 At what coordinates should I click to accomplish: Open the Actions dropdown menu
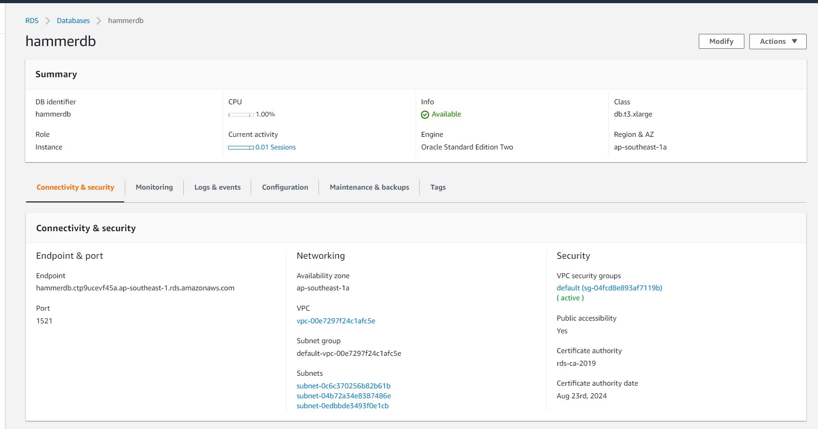coord(777,42)
